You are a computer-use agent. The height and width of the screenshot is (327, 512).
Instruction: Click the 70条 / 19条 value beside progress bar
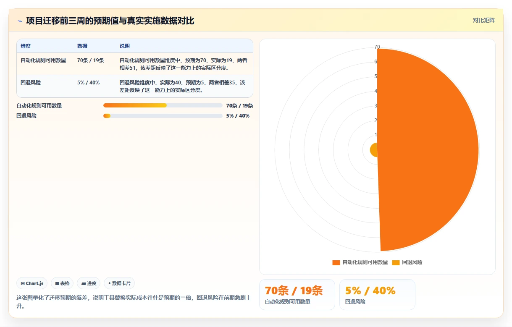239,106
